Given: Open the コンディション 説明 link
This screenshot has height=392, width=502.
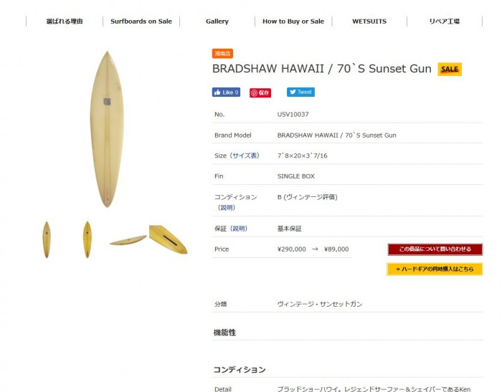Looking at the screenshot, I should tap(227, 208).
